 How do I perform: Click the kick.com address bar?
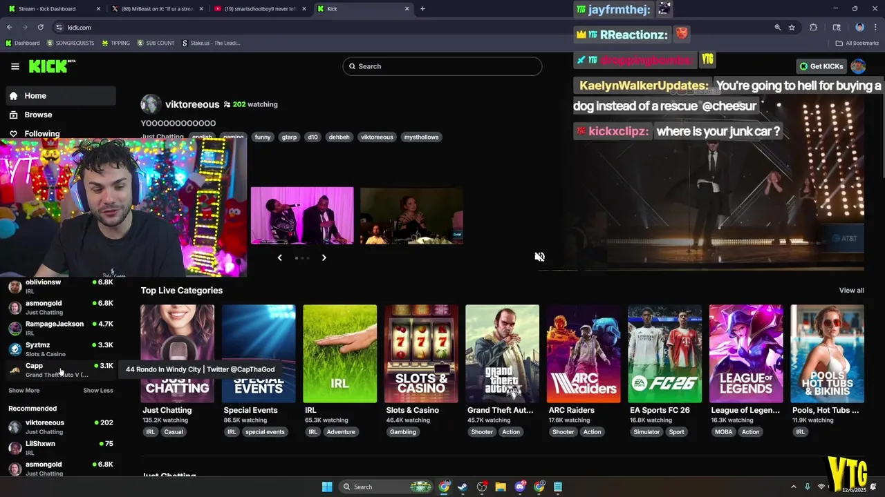[x=415, y=28]
